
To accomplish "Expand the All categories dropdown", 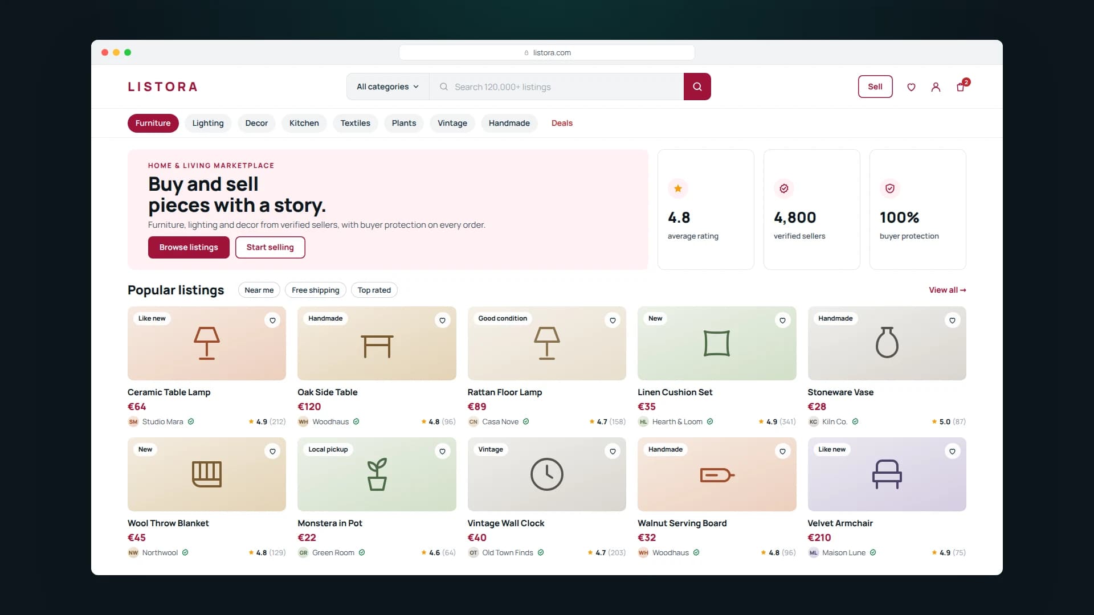I will (387, 87).
